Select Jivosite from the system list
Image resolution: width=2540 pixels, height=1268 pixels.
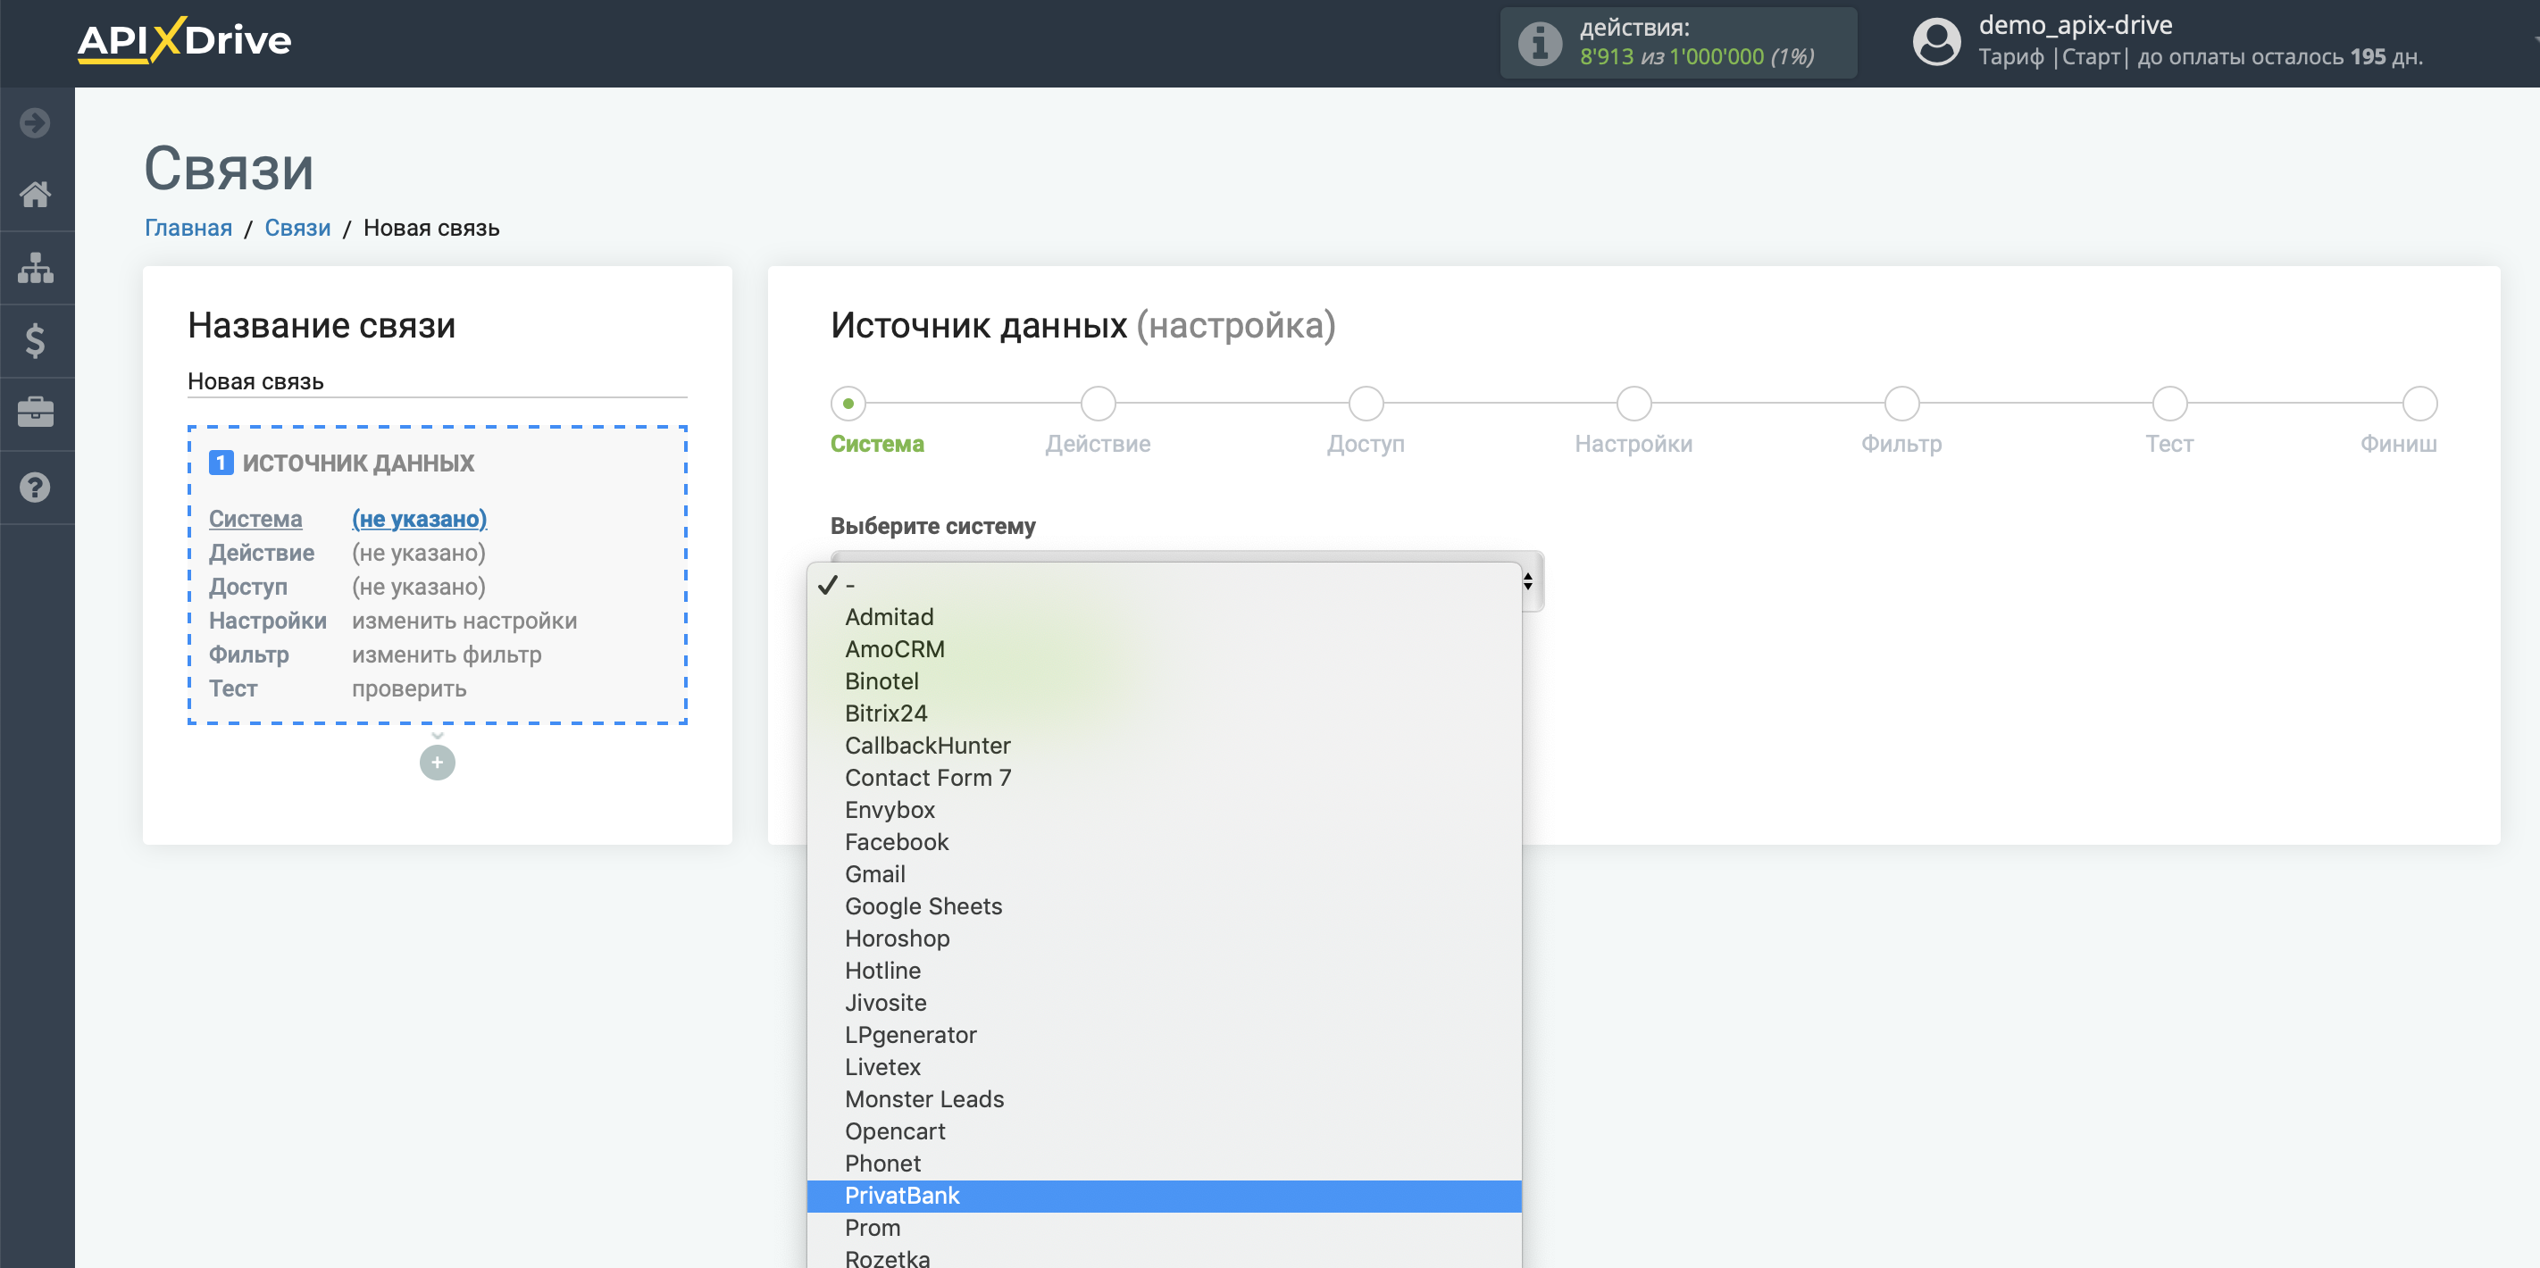pos(1164,1003)
